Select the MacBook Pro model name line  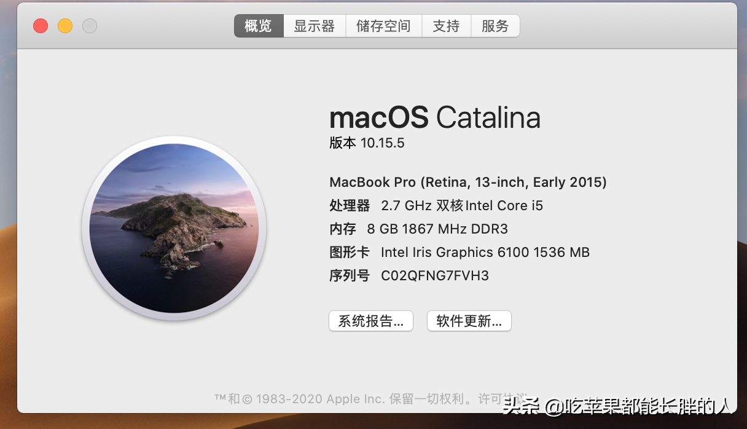pyautogui.click(x=467, y=182)
